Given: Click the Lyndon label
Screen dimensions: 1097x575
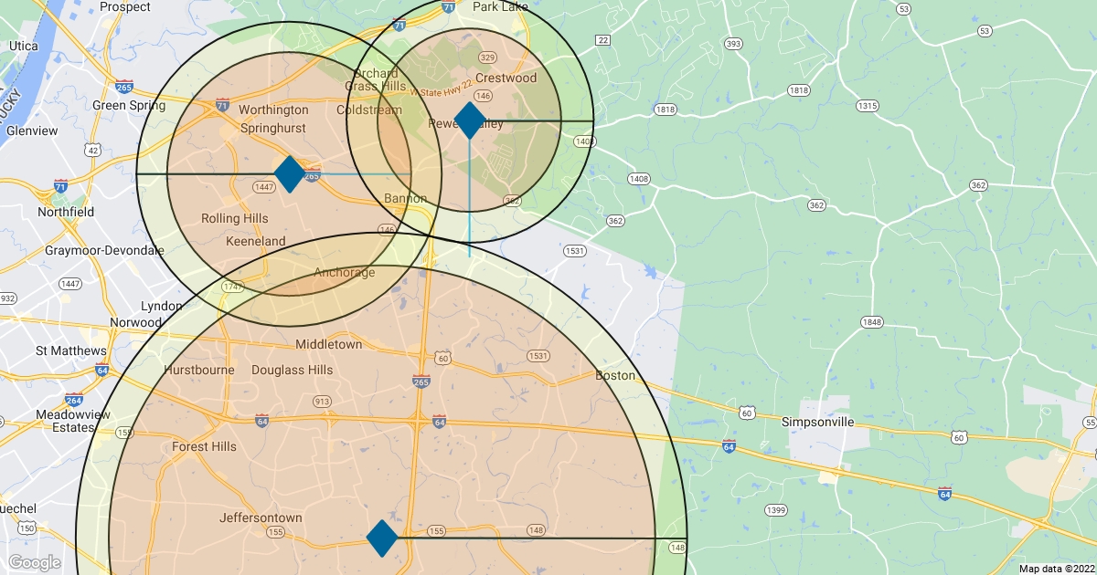Looking at the screenshot, I should pos(162,307).
